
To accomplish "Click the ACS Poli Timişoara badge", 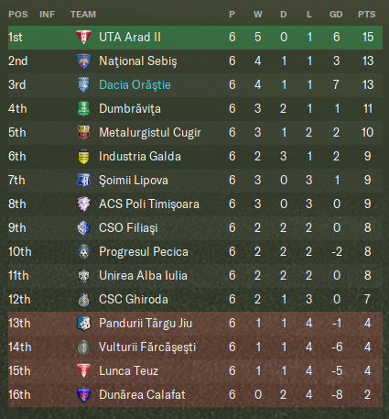I will (x=83, y=204).
